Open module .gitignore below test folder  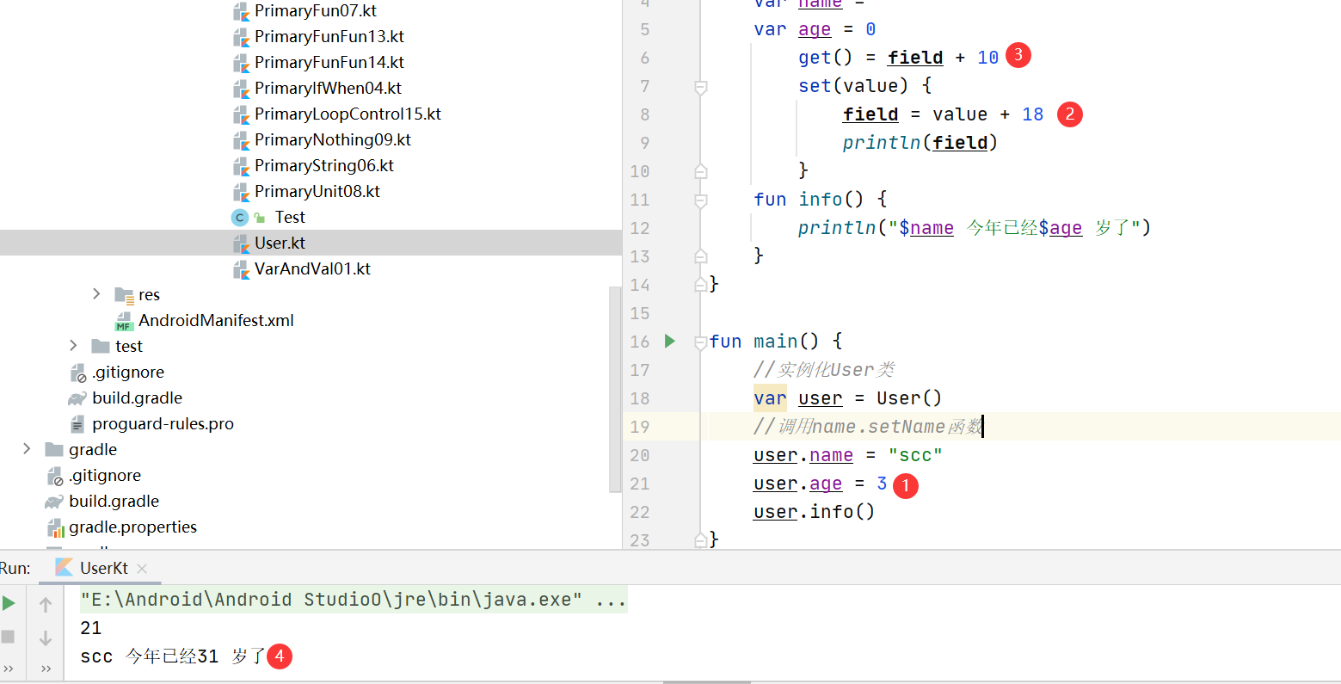point(128,373)
